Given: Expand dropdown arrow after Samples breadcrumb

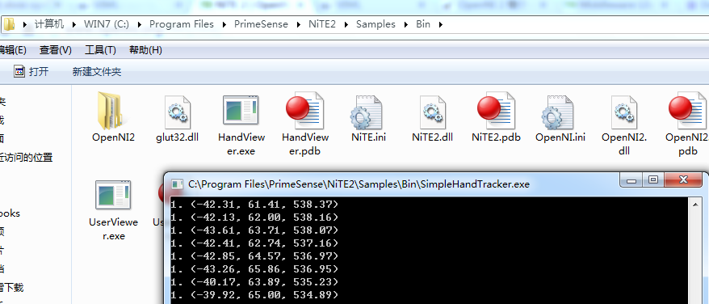Looking at the screenshot, I should click(x=406, y=24).
